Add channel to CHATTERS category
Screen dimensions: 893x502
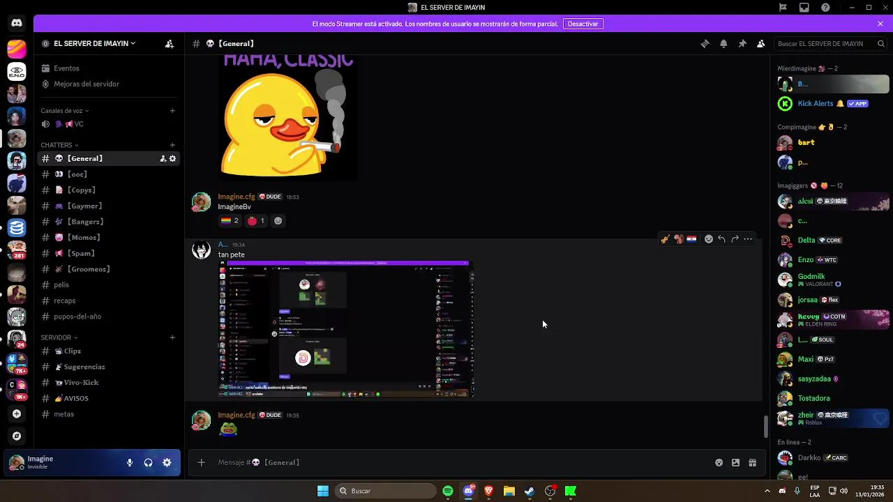click(x=172, y=145)
